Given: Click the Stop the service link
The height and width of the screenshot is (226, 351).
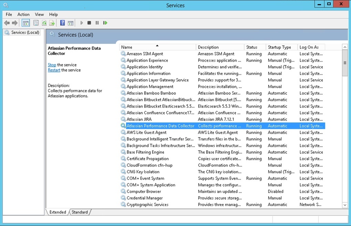Looking at the screenshot, I should click(x=52, y=65).
